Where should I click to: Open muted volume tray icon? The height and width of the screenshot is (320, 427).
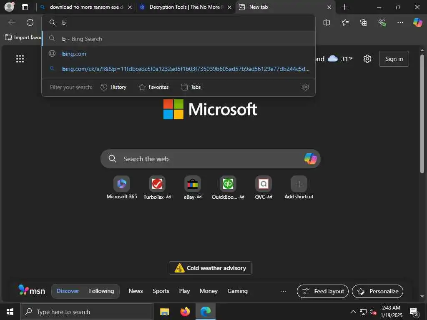pyautogui.click(x=373, y=312)
